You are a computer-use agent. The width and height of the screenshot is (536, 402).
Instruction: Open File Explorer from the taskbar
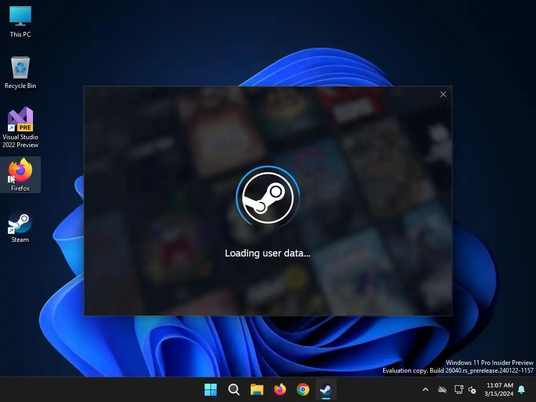(256, 389)
